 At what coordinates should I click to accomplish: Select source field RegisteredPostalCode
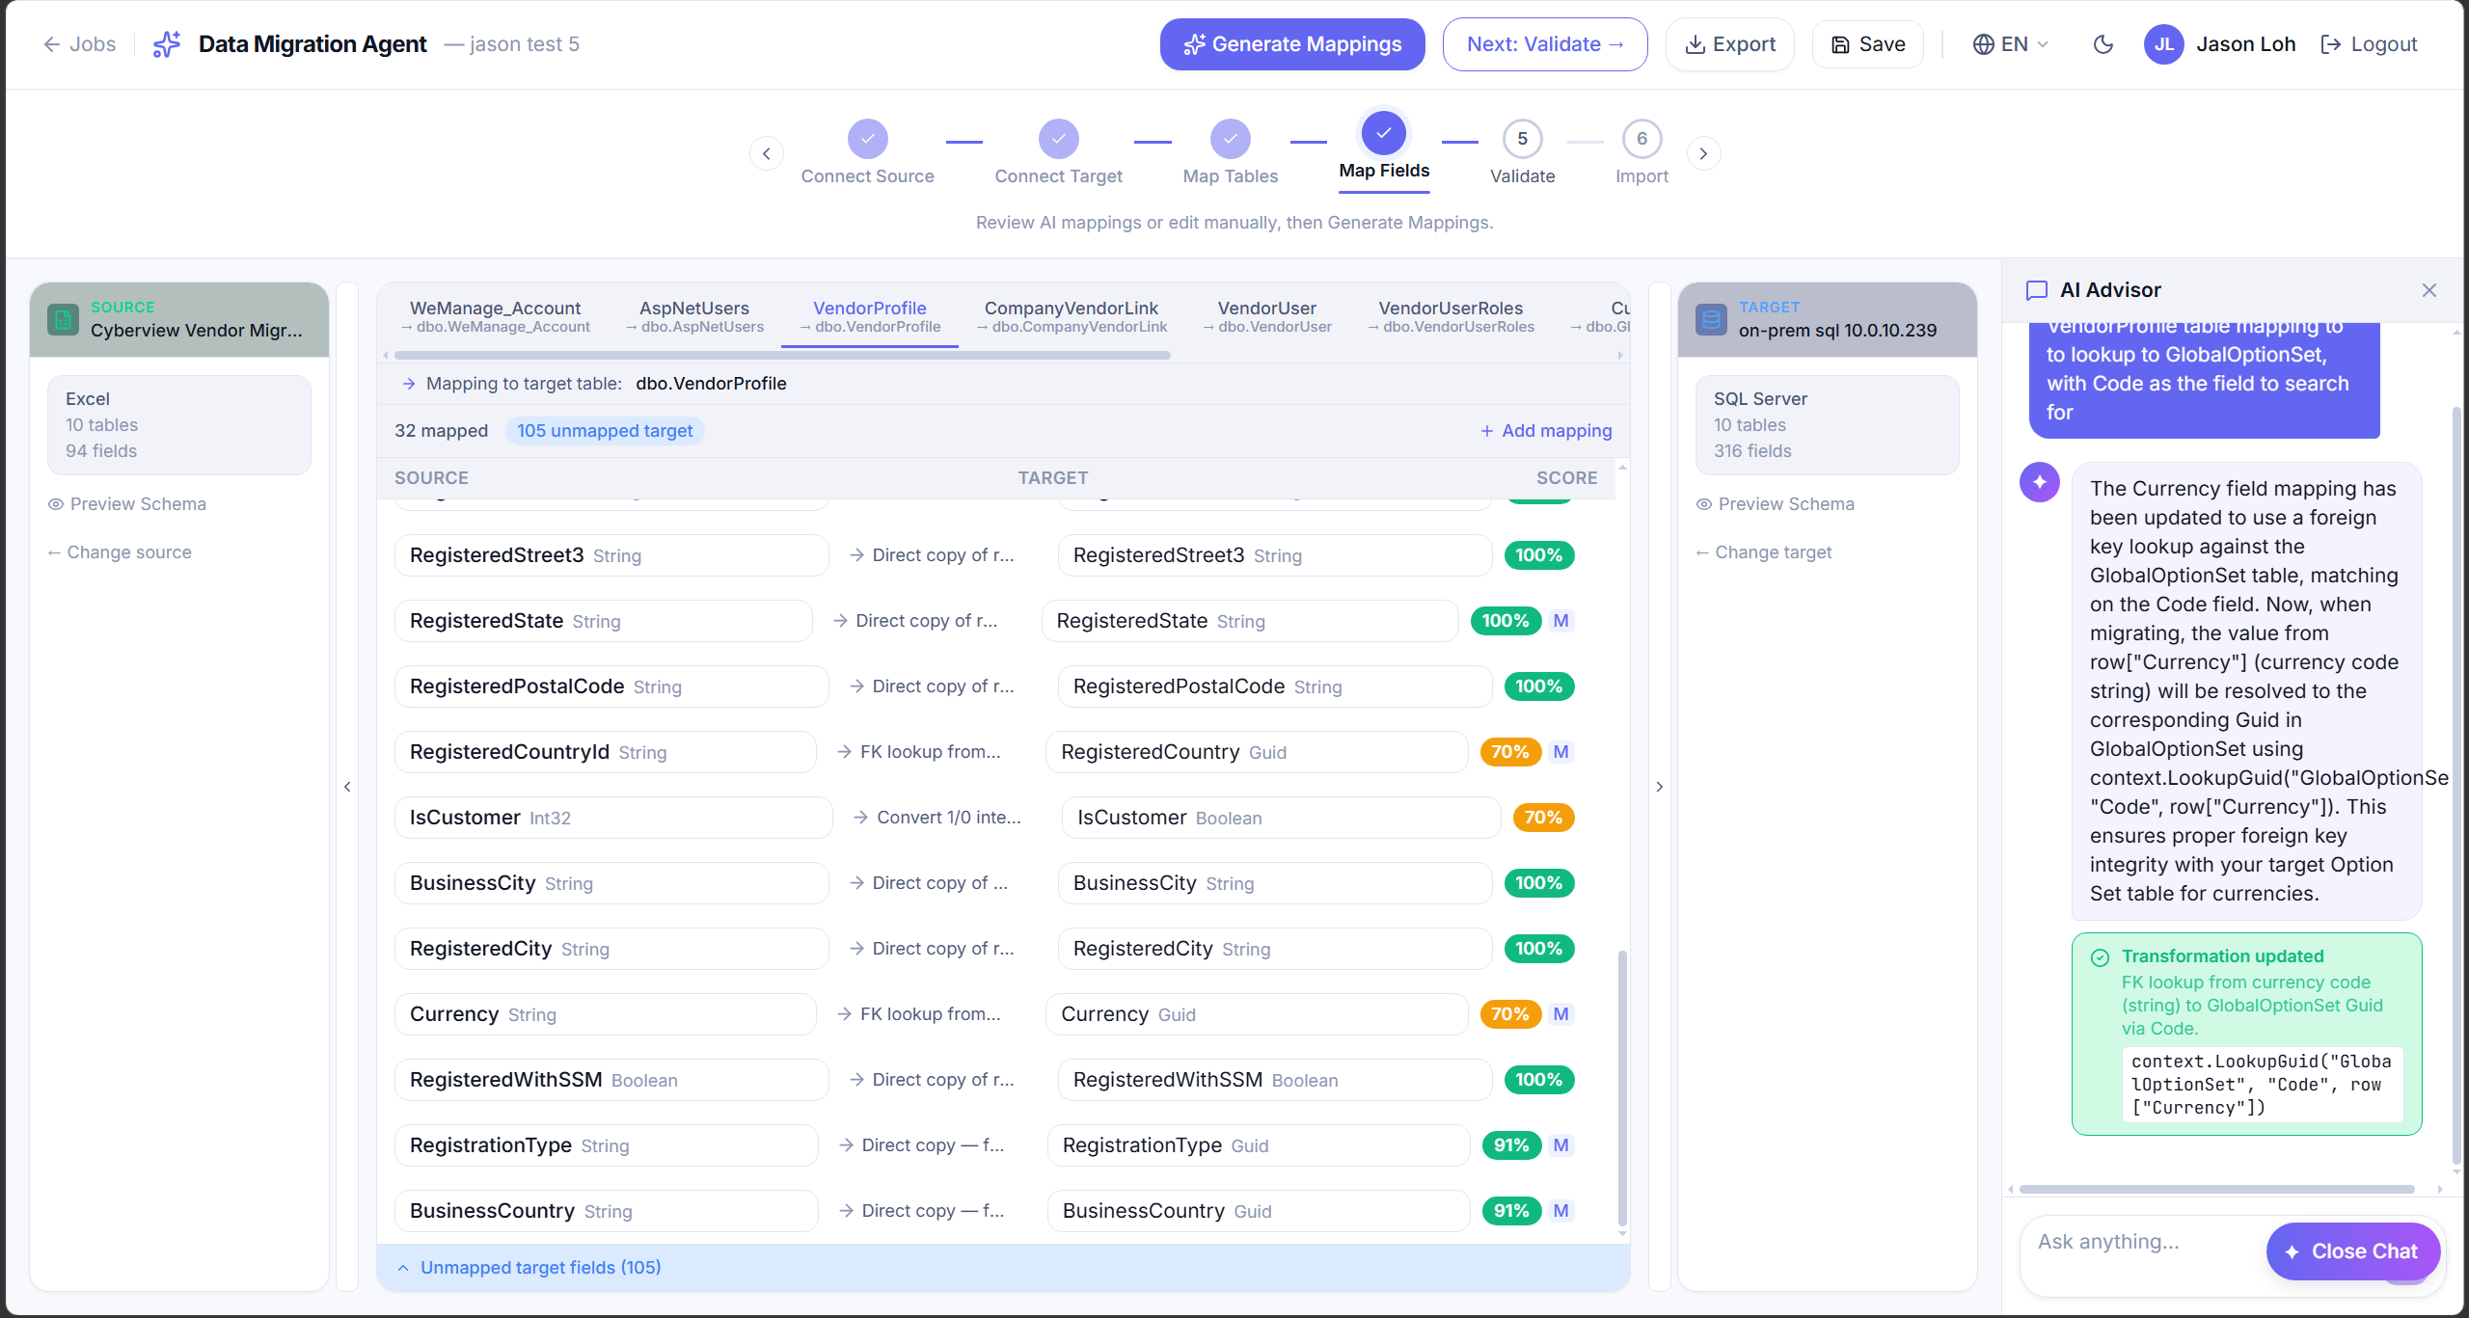pos(611,686)
